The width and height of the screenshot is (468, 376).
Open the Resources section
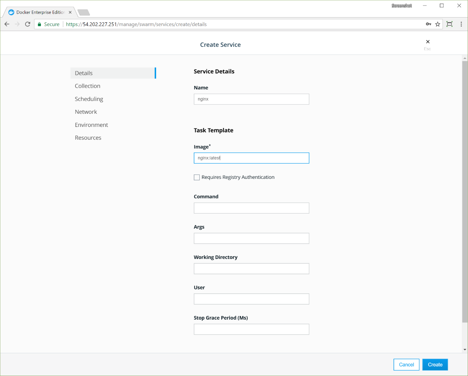click(88, 138)
